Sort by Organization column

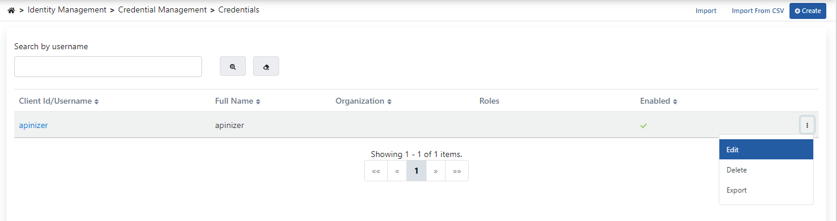(364, 101)
